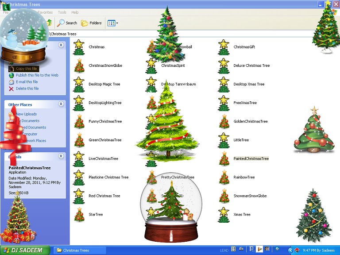Click Delete this file link
This screenshot has width=340, height=255.
[27, 89]
